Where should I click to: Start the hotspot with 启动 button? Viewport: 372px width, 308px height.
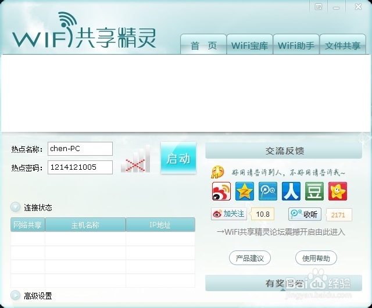point(178,158)
